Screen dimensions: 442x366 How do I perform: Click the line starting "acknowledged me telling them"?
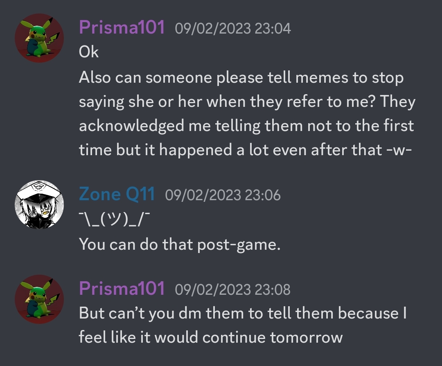pos(246,126)
